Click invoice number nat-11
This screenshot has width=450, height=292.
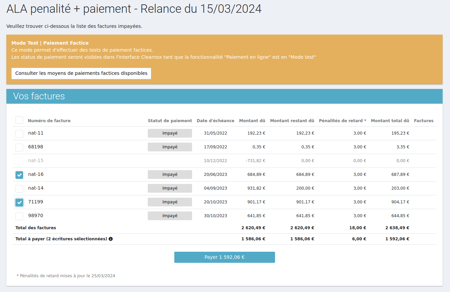[36, 133]
